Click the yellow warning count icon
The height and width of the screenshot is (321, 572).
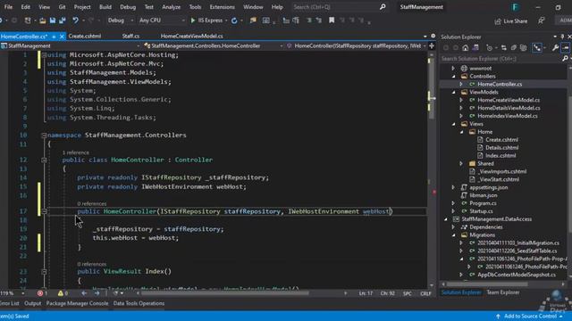60,293
